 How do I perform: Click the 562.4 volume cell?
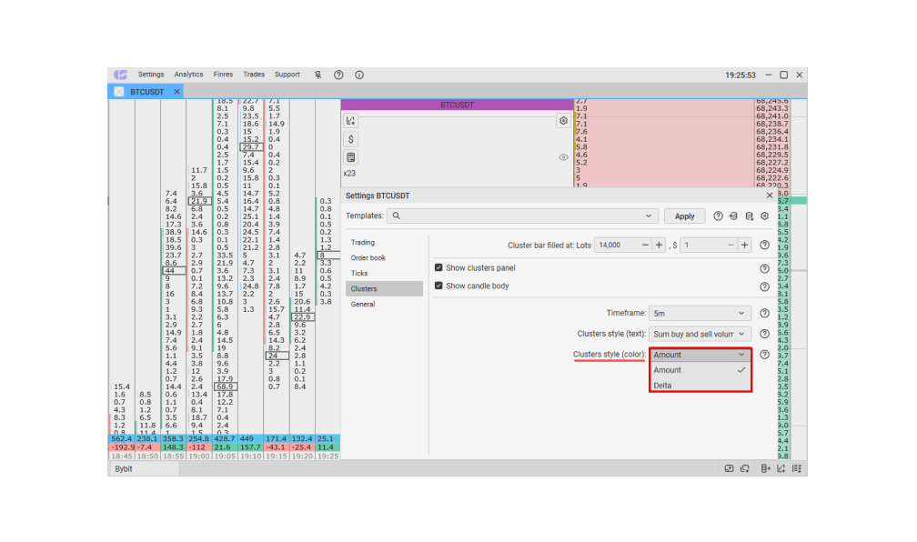coord(122,438)
